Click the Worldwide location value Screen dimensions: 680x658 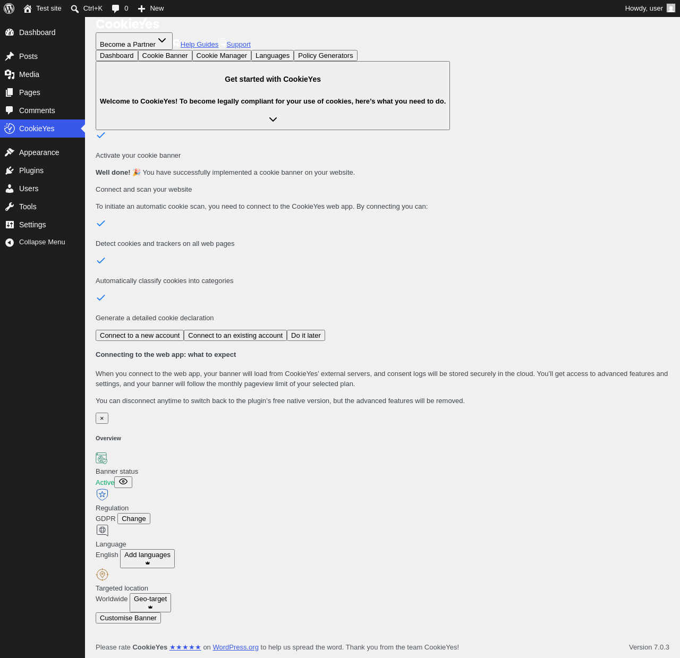112,599
